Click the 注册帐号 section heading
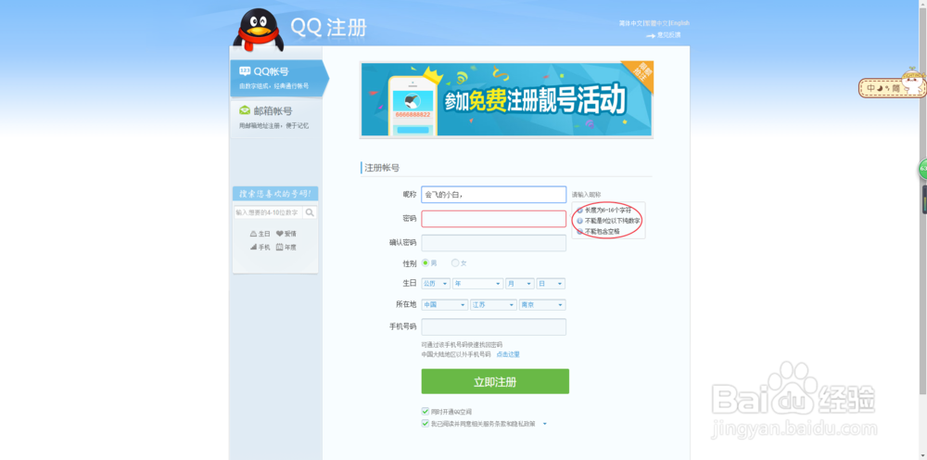Image resolution: width=927 pixels, height=460 pixels. (382, 168)
